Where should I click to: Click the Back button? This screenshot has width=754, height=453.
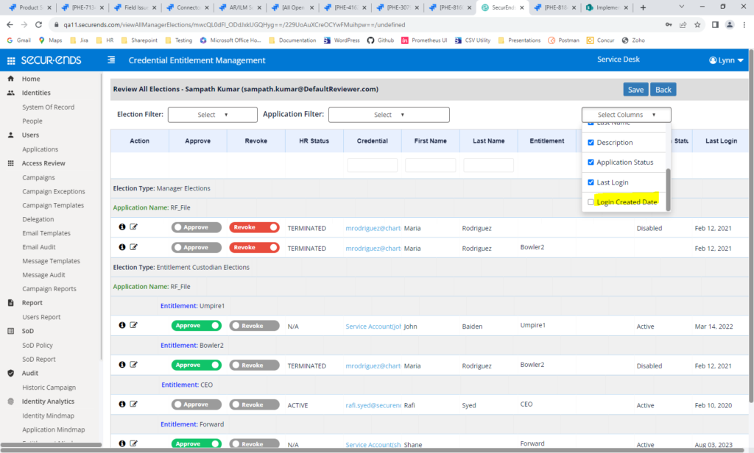coord(663,90)
